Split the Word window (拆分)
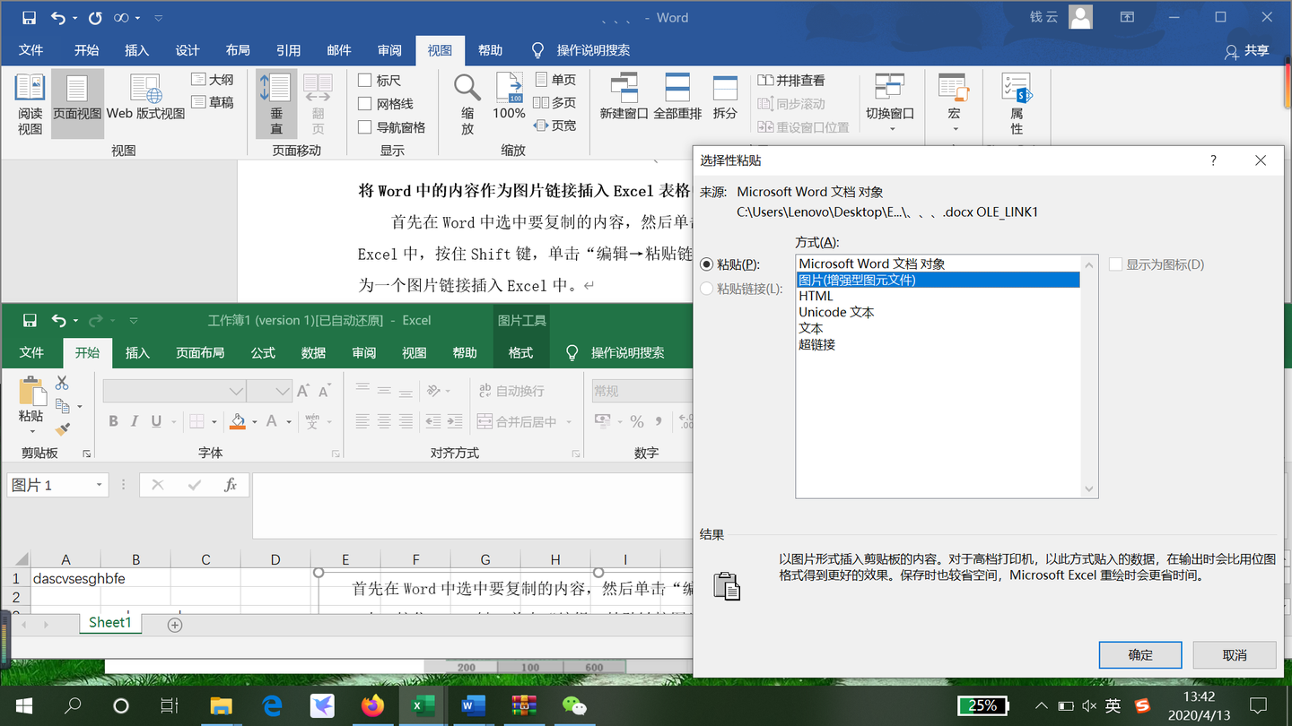The image size is (1292, 726). [725, 98]
